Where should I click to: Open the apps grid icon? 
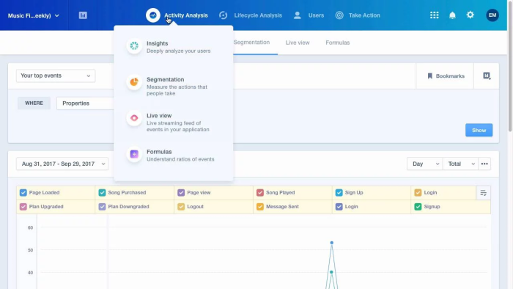[434, 15]
